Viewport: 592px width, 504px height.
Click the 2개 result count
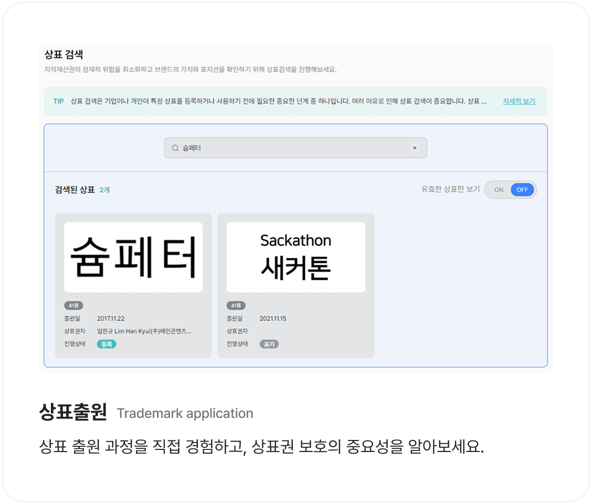pyautogui.click(x=104, y=190)
